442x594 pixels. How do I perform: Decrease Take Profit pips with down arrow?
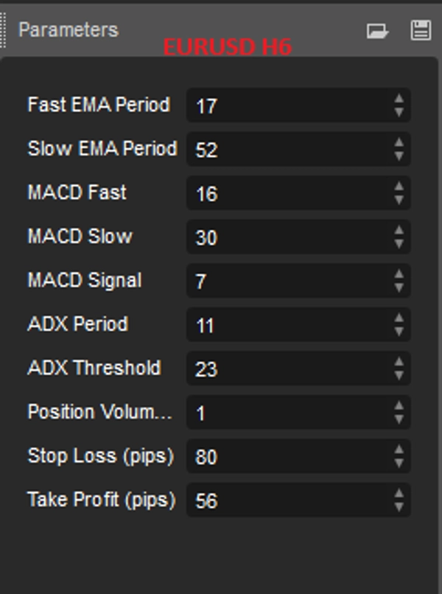pos(399,507)
